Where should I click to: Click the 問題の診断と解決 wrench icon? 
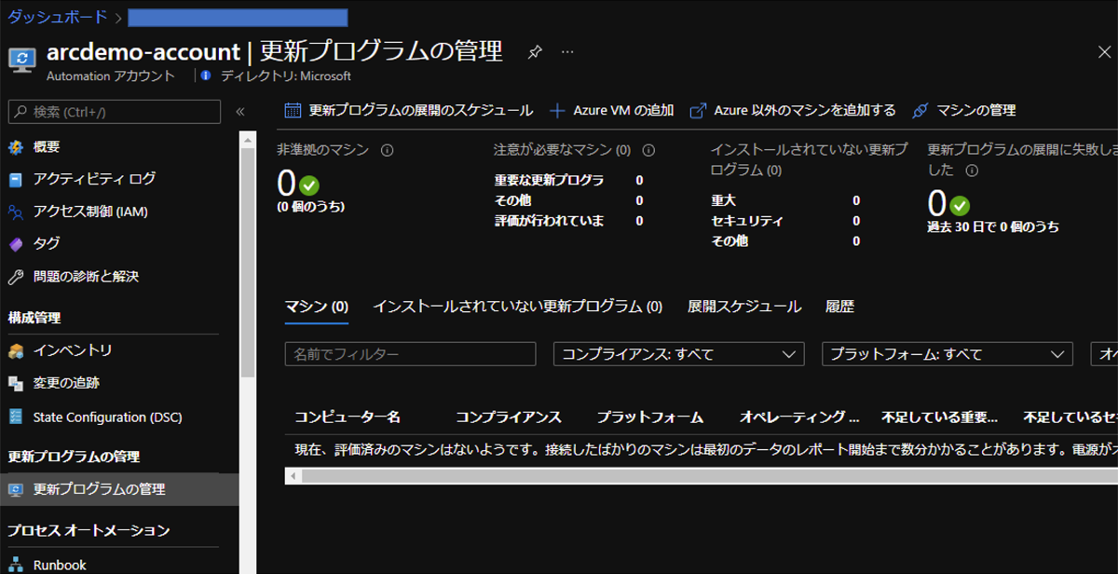16,277
